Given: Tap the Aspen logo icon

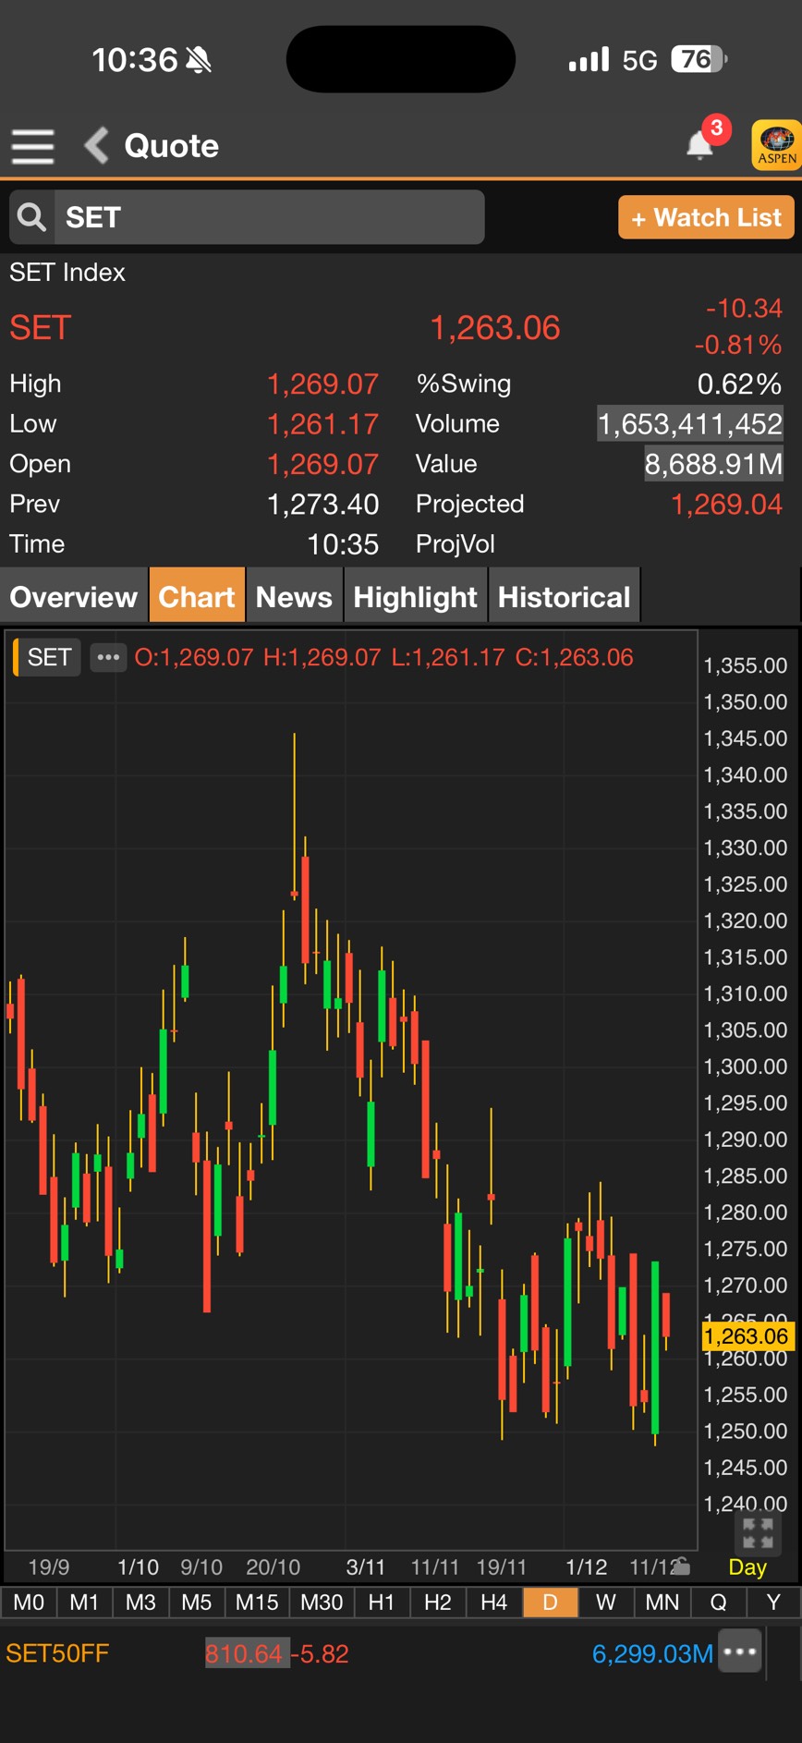Looking at the screenshot, I should click(776, 145).
